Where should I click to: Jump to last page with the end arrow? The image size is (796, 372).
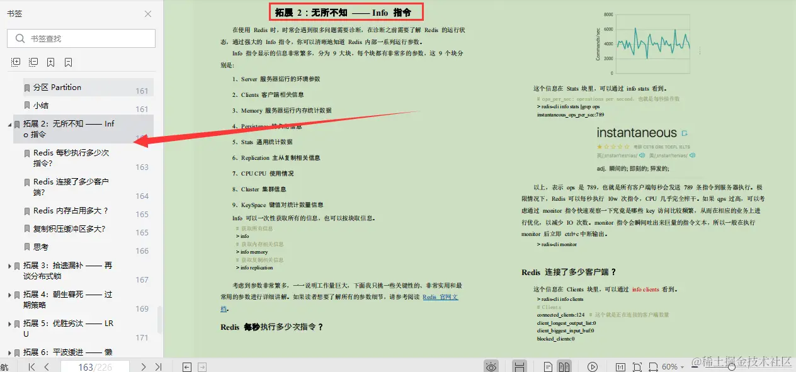158,366
